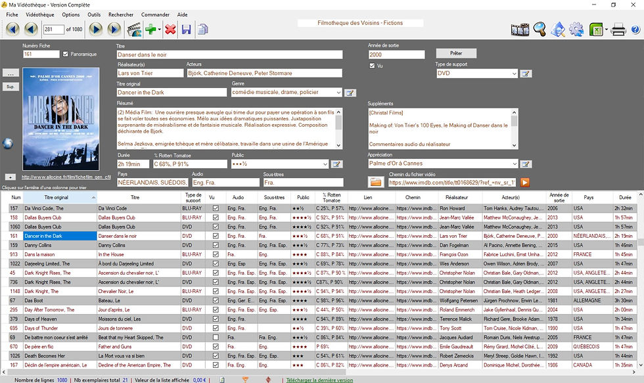This screenshot has height=383, width=644.
Task: Toggle the Panoramique checkbox
Action: 65,54
